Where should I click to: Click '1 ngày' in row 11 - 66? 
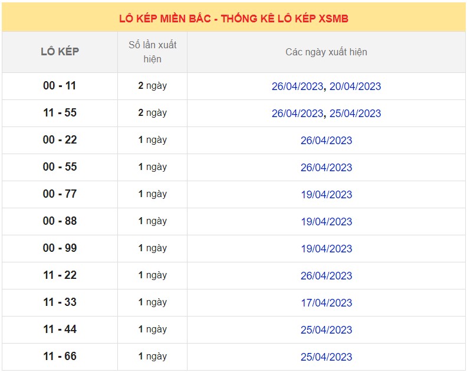(153, 357)
